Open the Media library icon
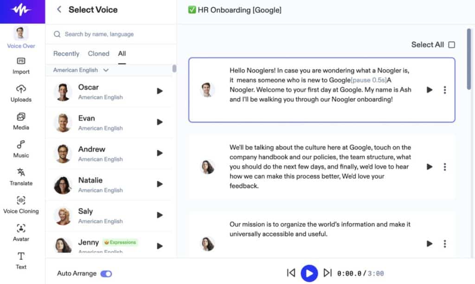This screenshot has height=284, width=475. [x=21, y=121]
